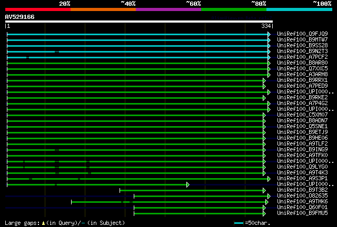Click the purple ~60% identity color segment

168,9
